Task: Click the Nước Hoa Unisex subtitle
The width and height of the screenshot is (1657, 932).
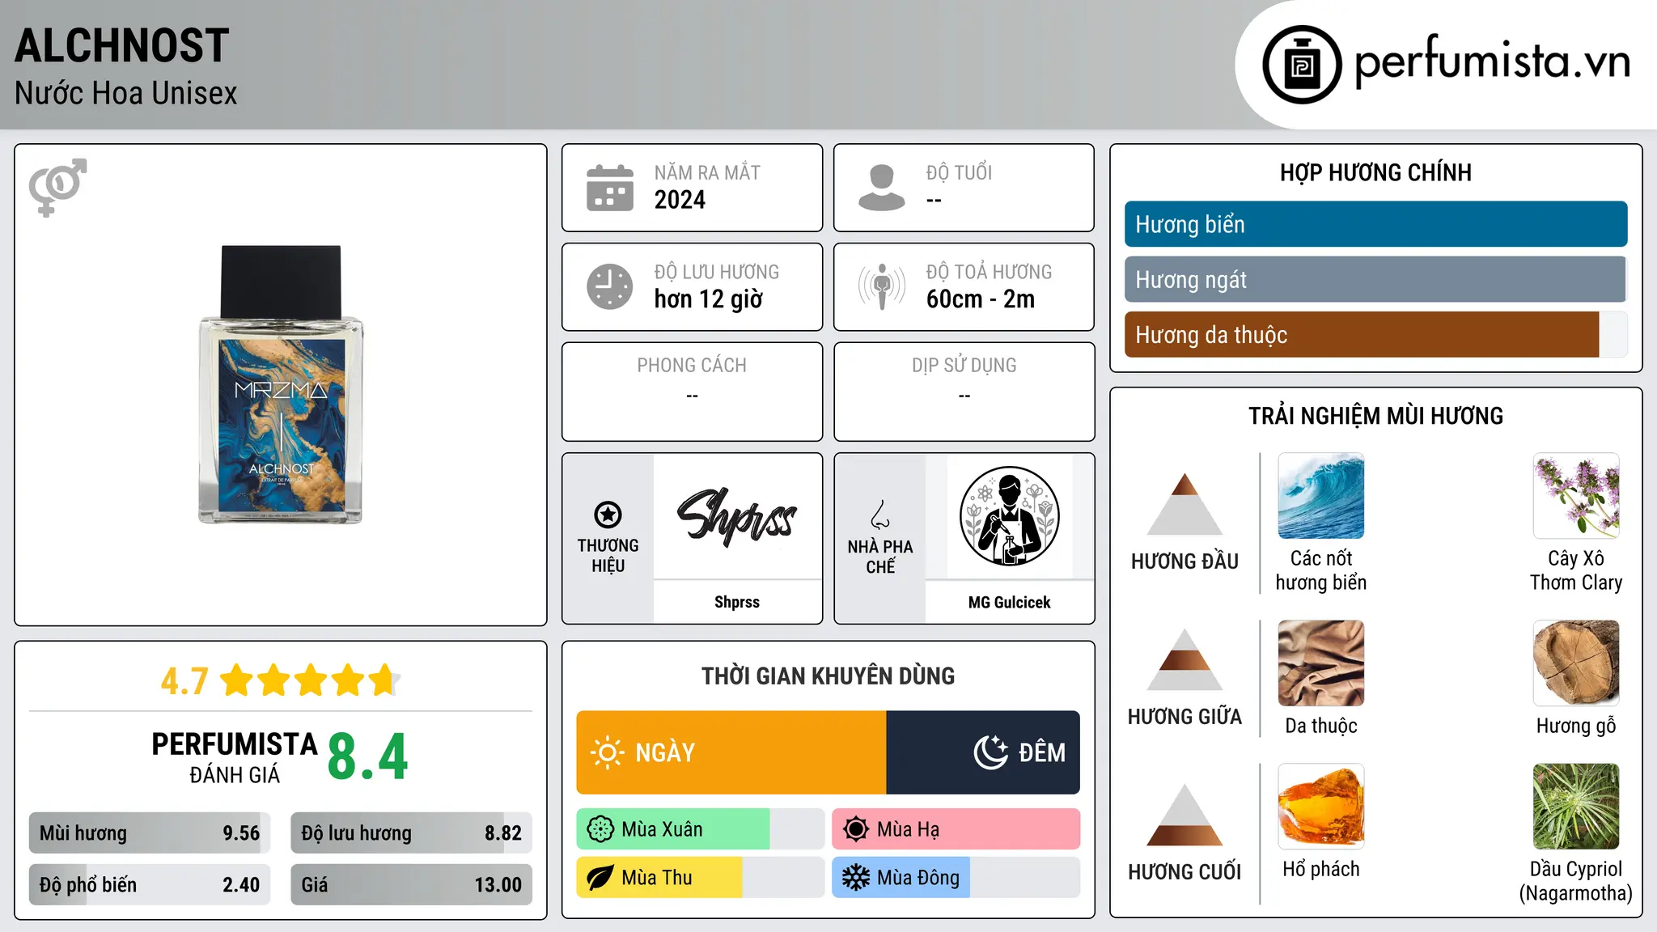Action: click(126, 93)
